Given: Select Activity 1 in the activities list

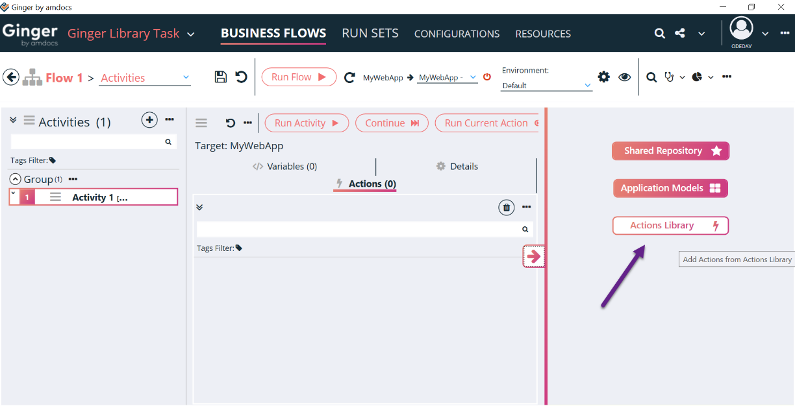Looking at the screenshot, I should click(x=93, y=197).
